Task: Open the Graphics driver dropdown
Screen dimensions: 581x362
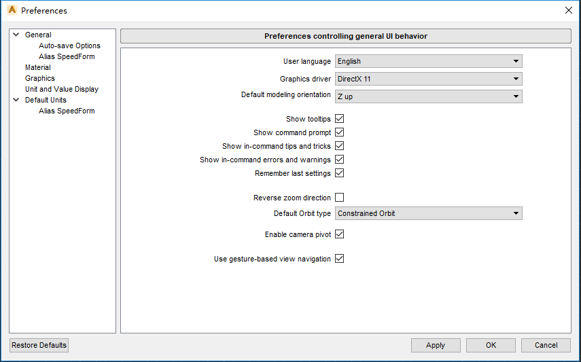Action: [429, 79]
